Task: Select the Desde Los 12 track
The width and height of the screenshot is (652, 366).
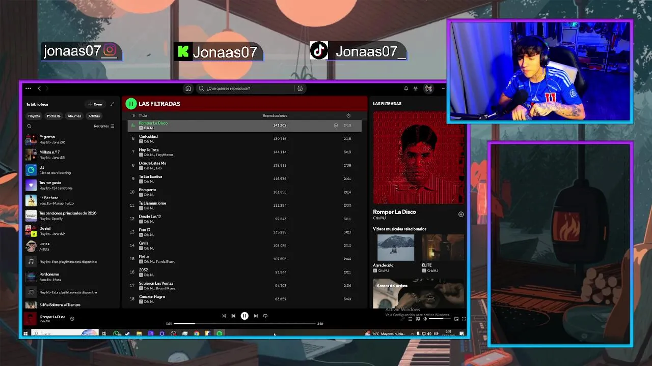Action: coord(244,219)
